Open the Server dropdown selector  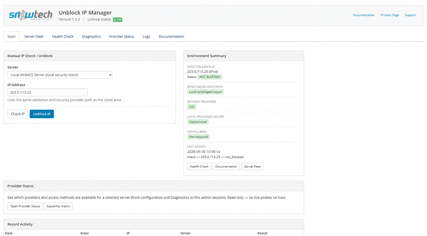click(x=60, y=75)
